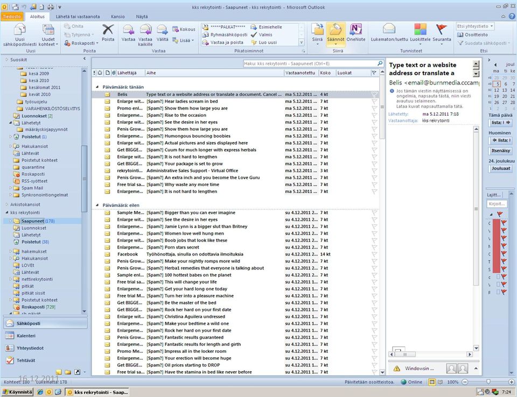Create new email with Uusi sähköpostiviesti
The height and width of the screenshot is (397, 517).
[20, 34]
